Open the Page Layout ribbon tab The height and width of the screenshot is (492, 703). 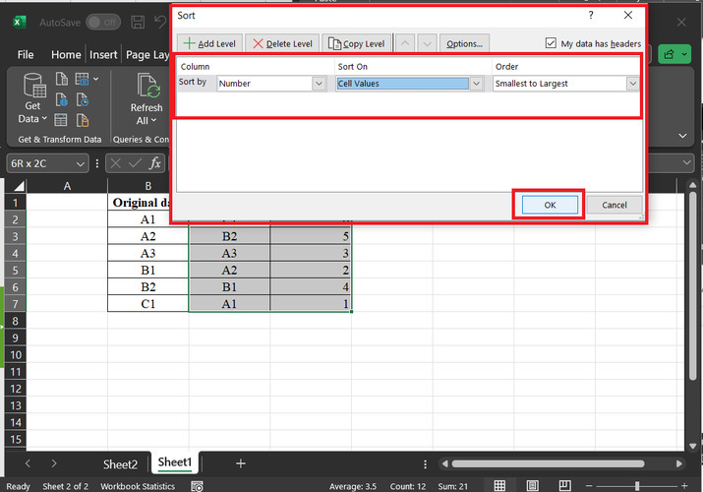pos(147,55)
